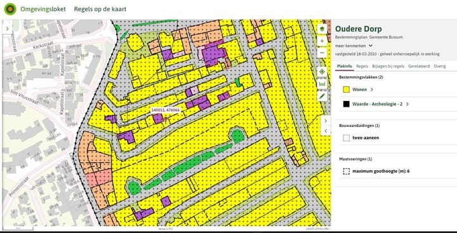Zoom out with the minus button
The image size is (457, 233).
pyautogui.click(x=322, y=53)
